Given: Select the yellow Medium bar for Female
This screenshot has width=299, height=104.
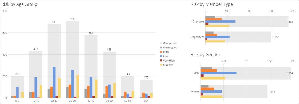Looking at the screenshot, I should click(211, 97).
